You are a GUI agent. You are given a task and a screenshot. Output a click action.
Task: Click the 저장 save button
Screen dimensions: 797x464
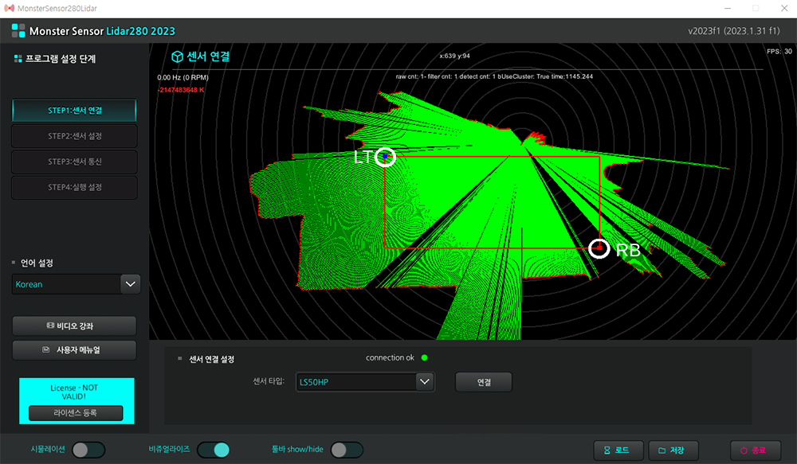point(673,450)
